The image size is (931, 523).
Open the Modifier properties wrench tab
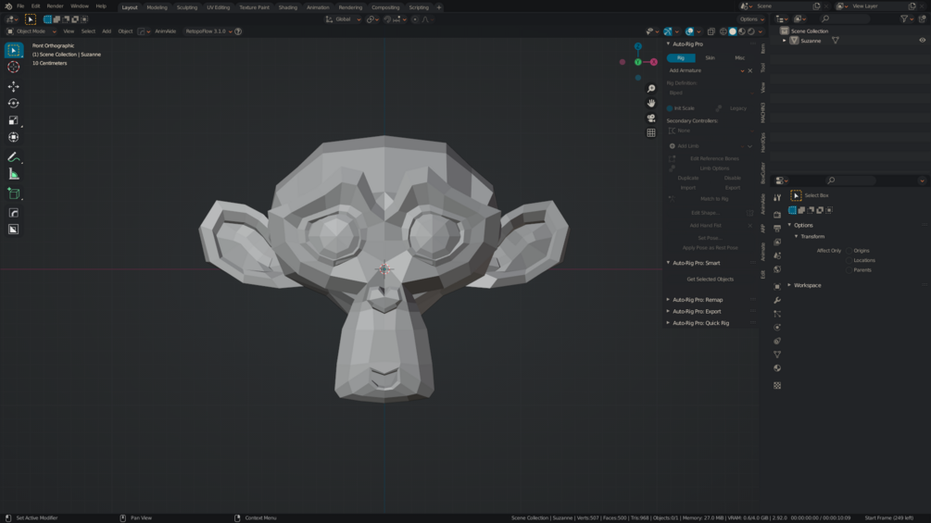click(x=777, y=300)
